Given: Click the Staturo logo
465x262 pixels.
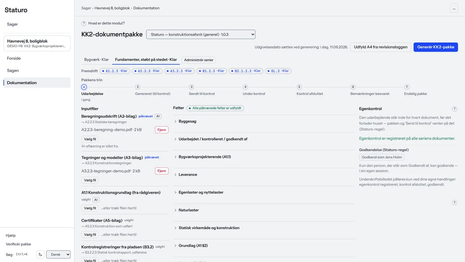Looking at the screenshot, I should click(x=16, y=10).
